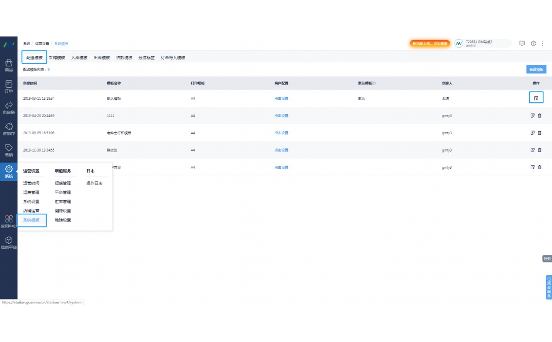Click the edit icon for 默认模板 row
Viewport: 552px width, 342px height.
(x=536, y=98)
